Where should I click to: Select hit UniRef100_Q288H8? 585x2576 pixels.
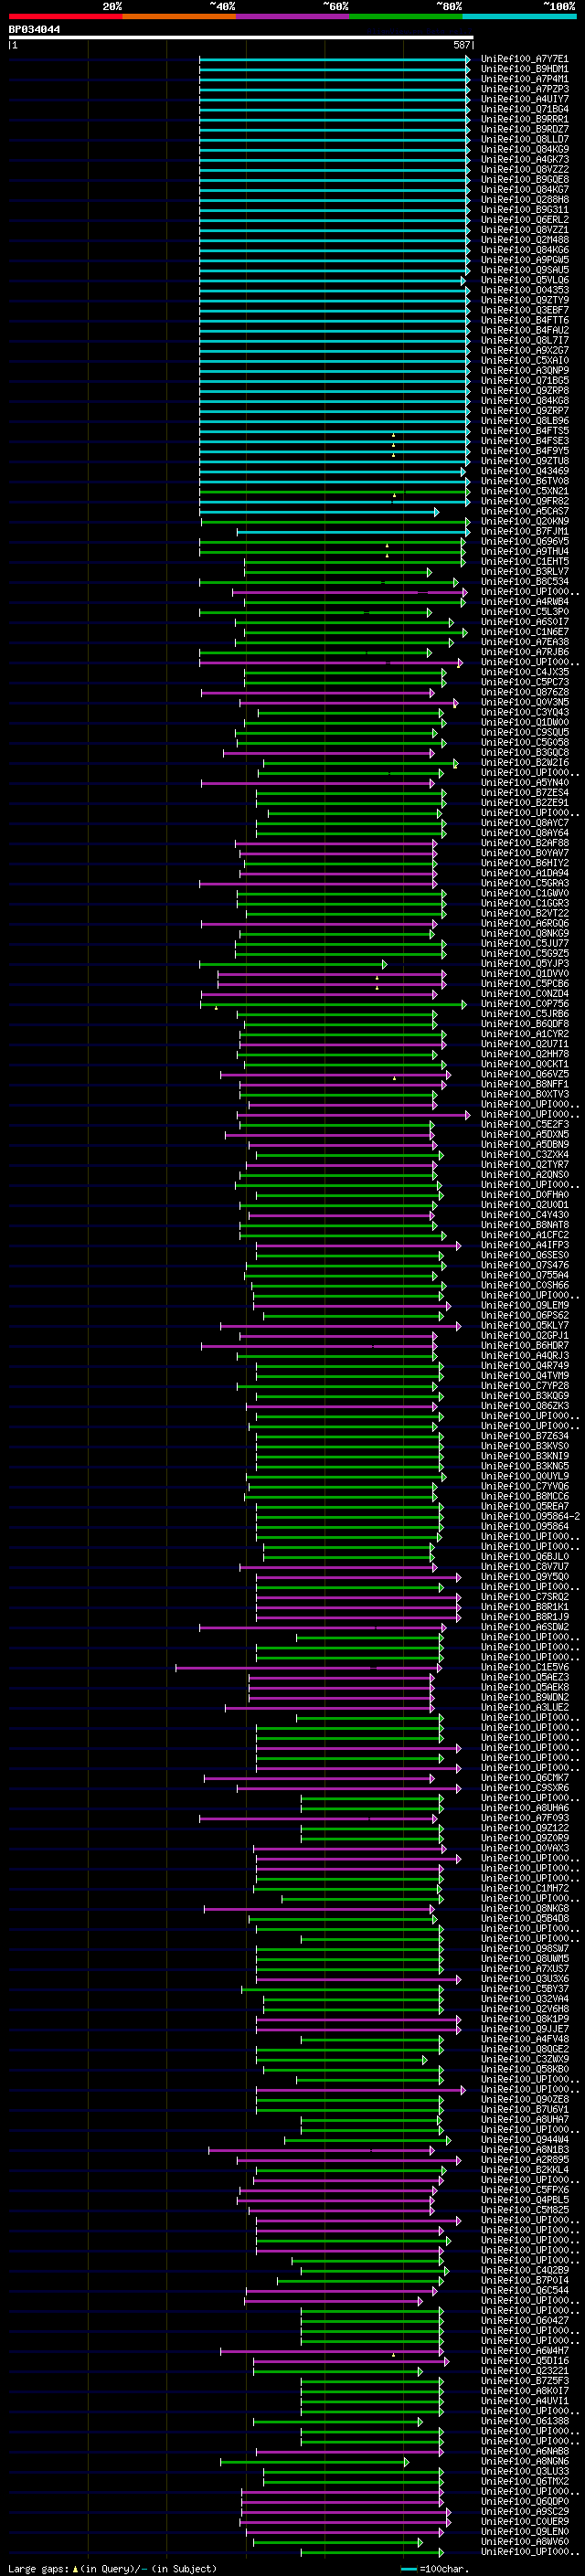(x=524, y=199)
